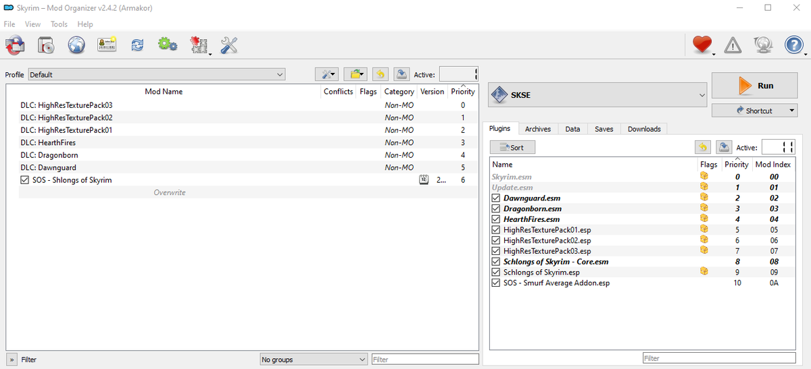The width and height of the screenshot is (811, 369).
Task: Toggle the Dawnguard.esm plugin checkbox
Action: pyautogui.click(x=496, y=198)
